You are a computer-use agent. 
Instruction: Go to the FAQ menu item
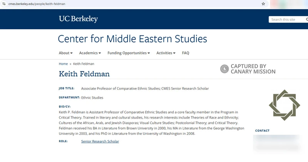click(186, 53)
